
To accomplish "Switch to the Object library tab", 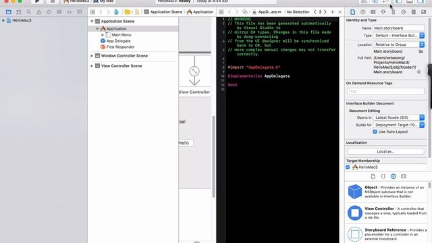I will point(393,176).
